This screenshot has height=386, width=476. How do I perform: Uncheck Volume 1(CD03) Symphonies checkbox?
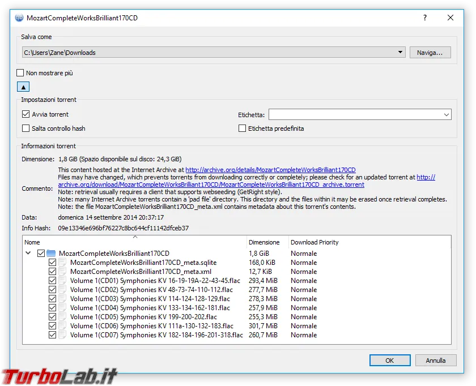[x=52, y=299]
